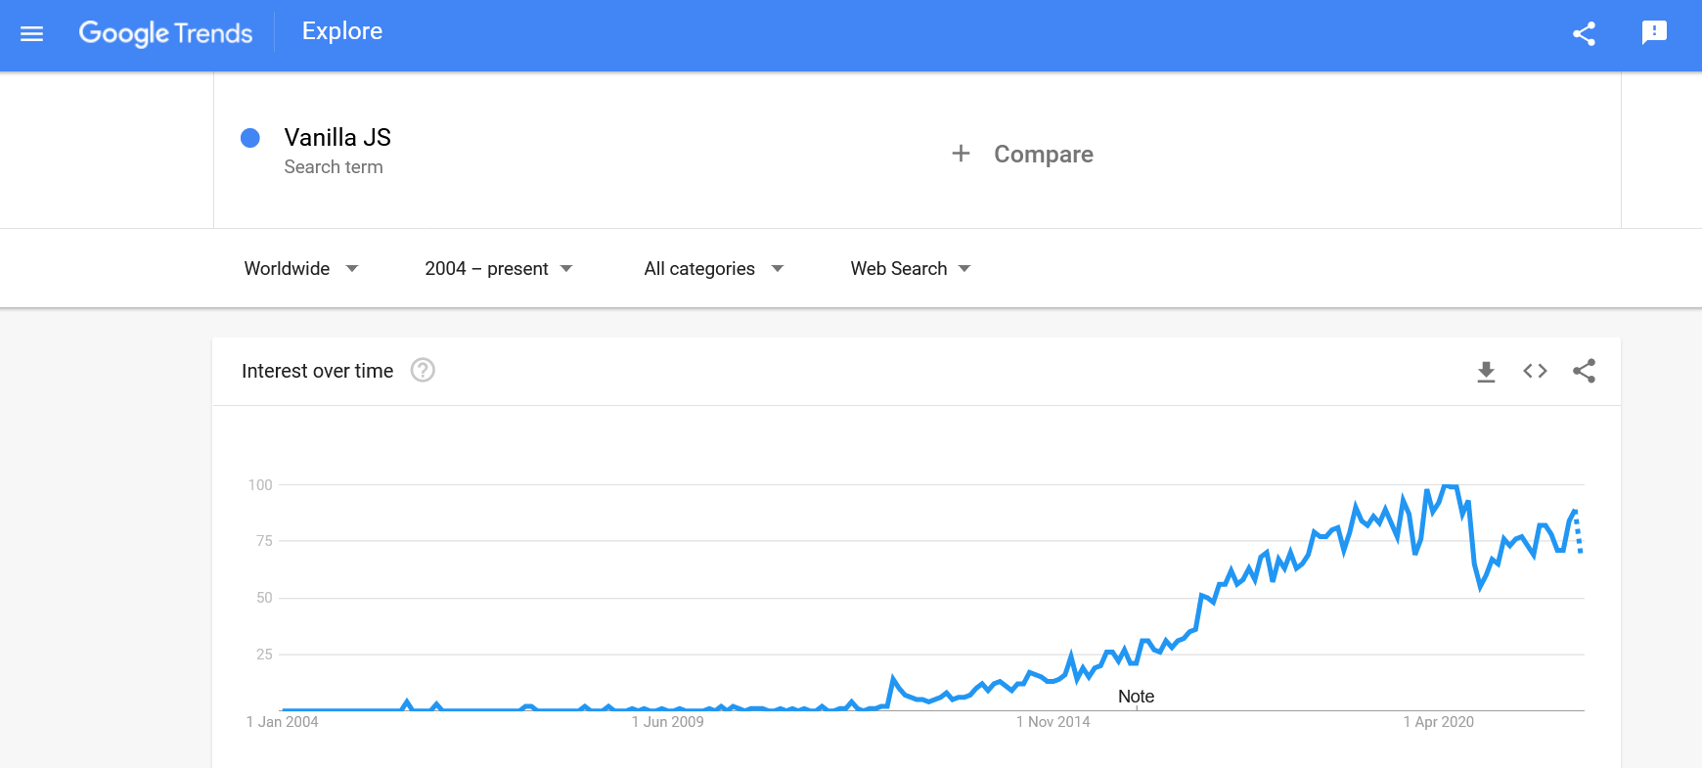Expand the 2004 – present time range
Screen dimensions: 1702x768
[499, 269]
